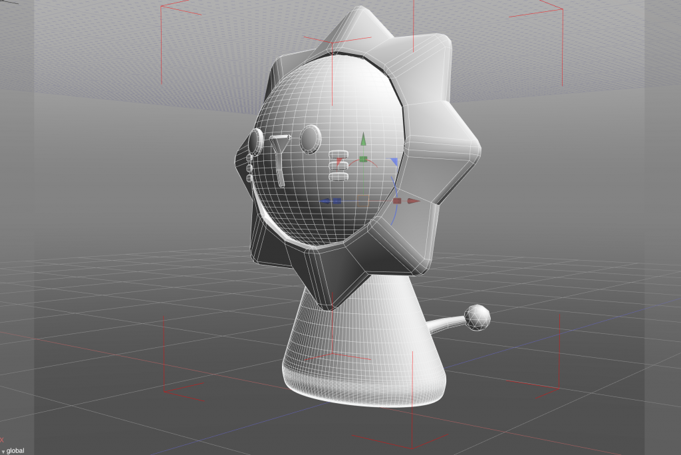Select the round eye disc beside the nose

coord(311,139)
